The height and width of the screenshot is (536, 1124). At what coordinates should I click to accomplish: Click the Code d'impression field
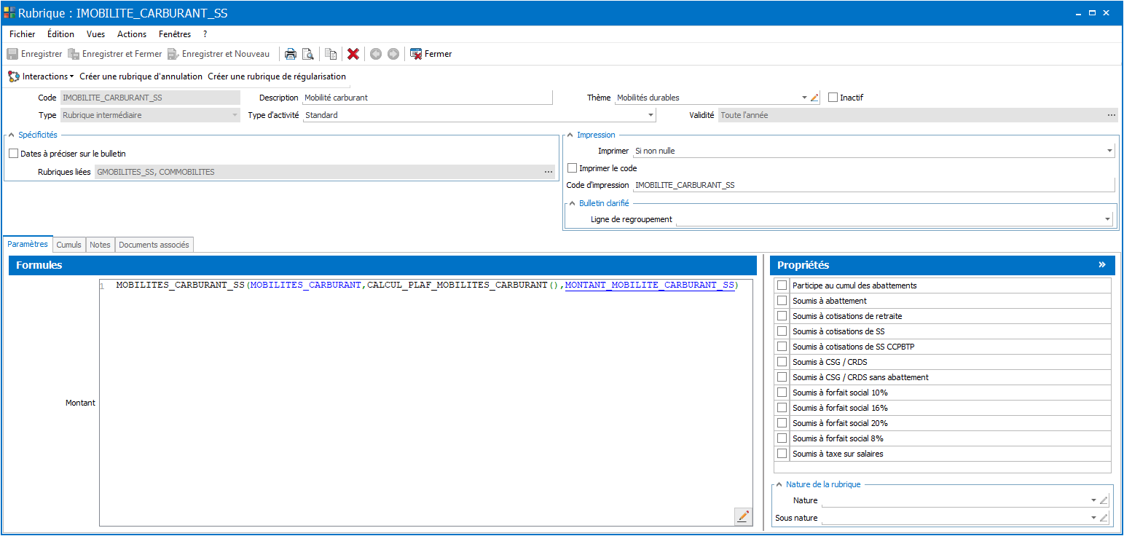point(873,185)
